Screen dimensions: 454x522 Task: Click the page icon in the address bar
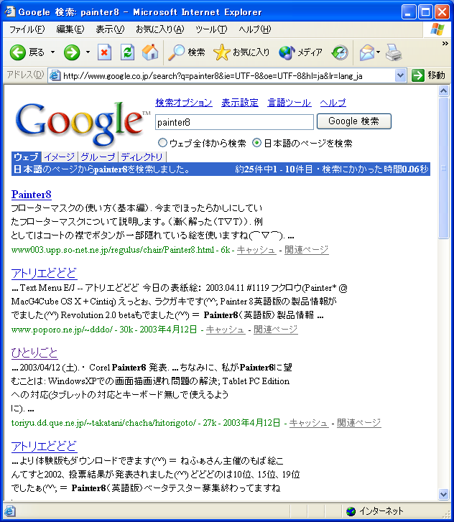click(x=55, y=76)
